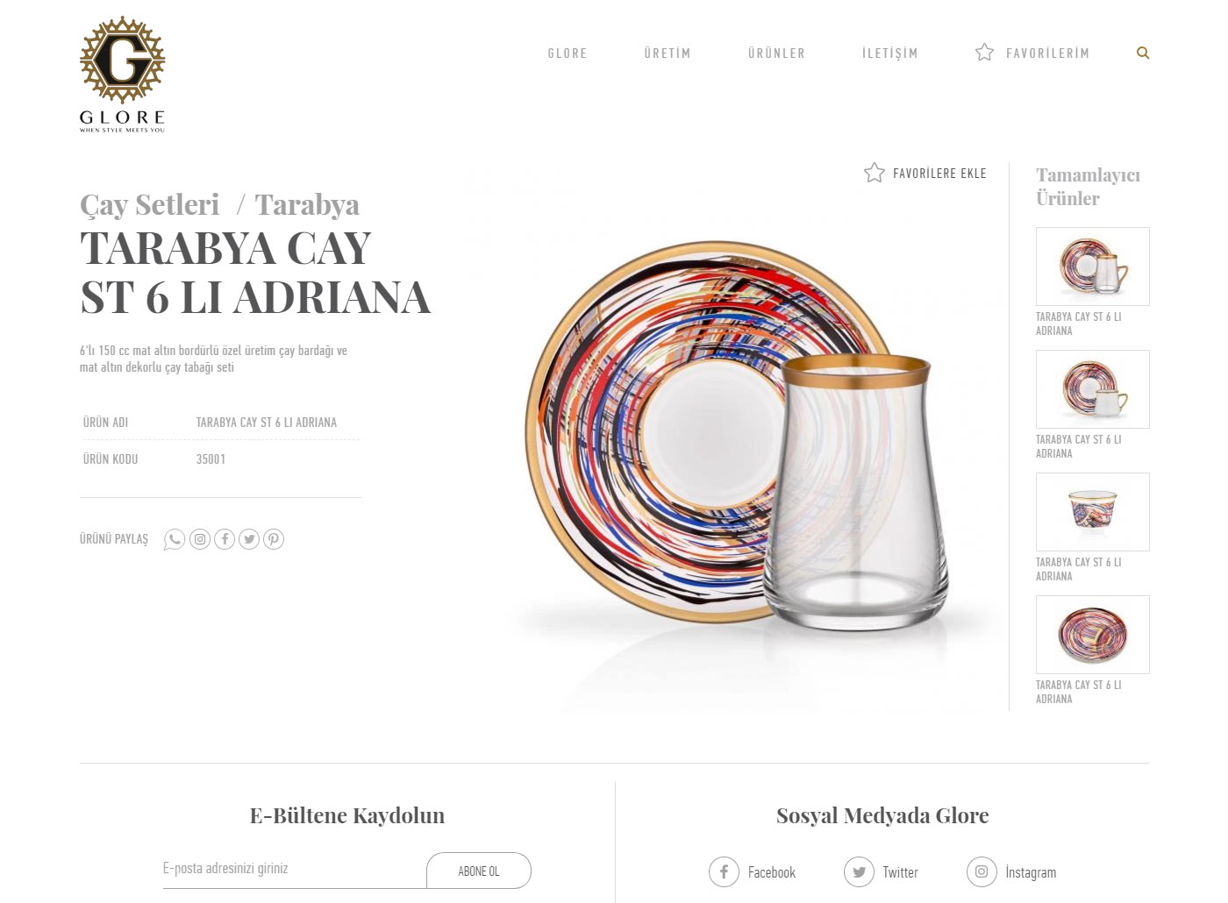The image size is (1228, 903).
Task: Go to the İletişim page
Action: [889, 53]
